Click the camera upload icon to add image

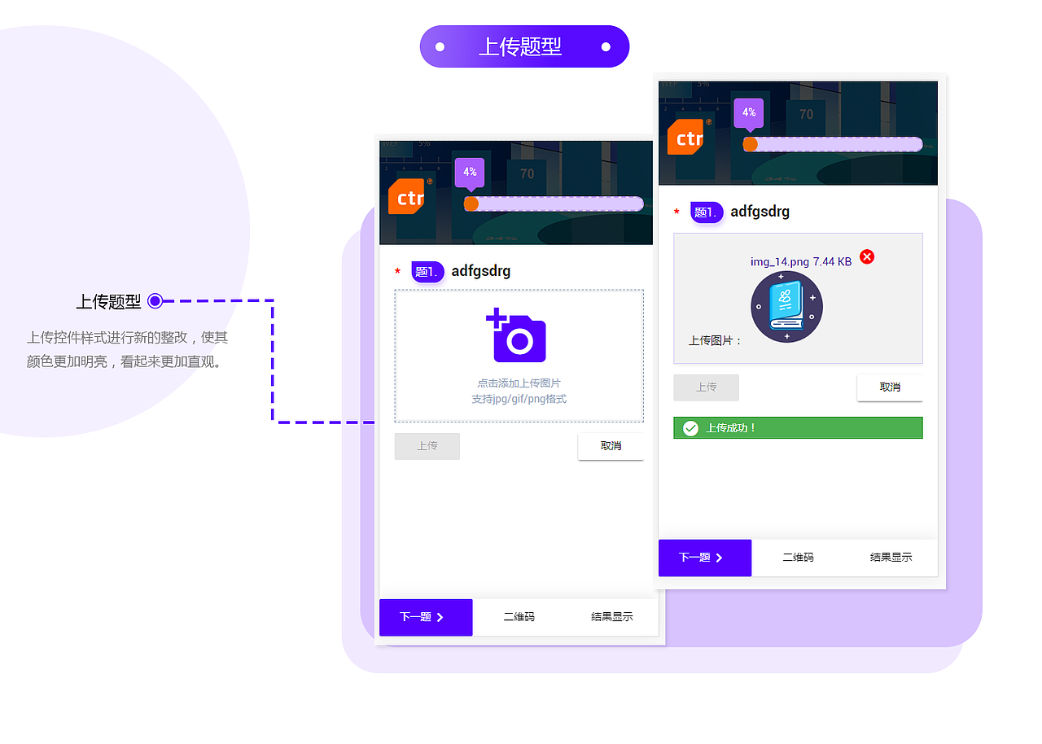pos(519,336)
